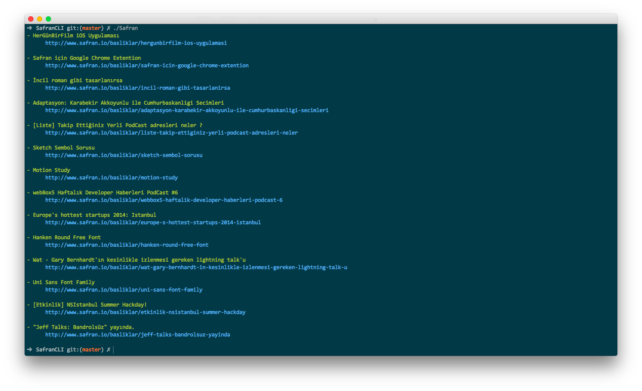Select the title 'İncil roman gibi tasarlanırsa'

(78, 80)
